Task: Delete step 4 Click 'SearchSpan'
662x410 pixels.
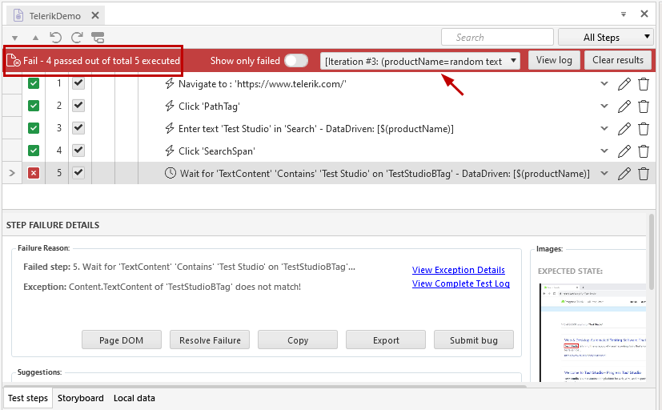Action: click(644, 151)
